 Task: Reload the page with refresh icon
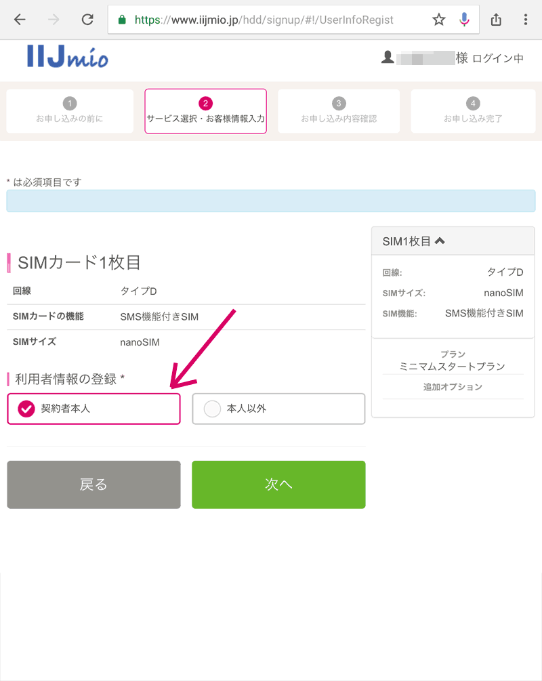87,20
